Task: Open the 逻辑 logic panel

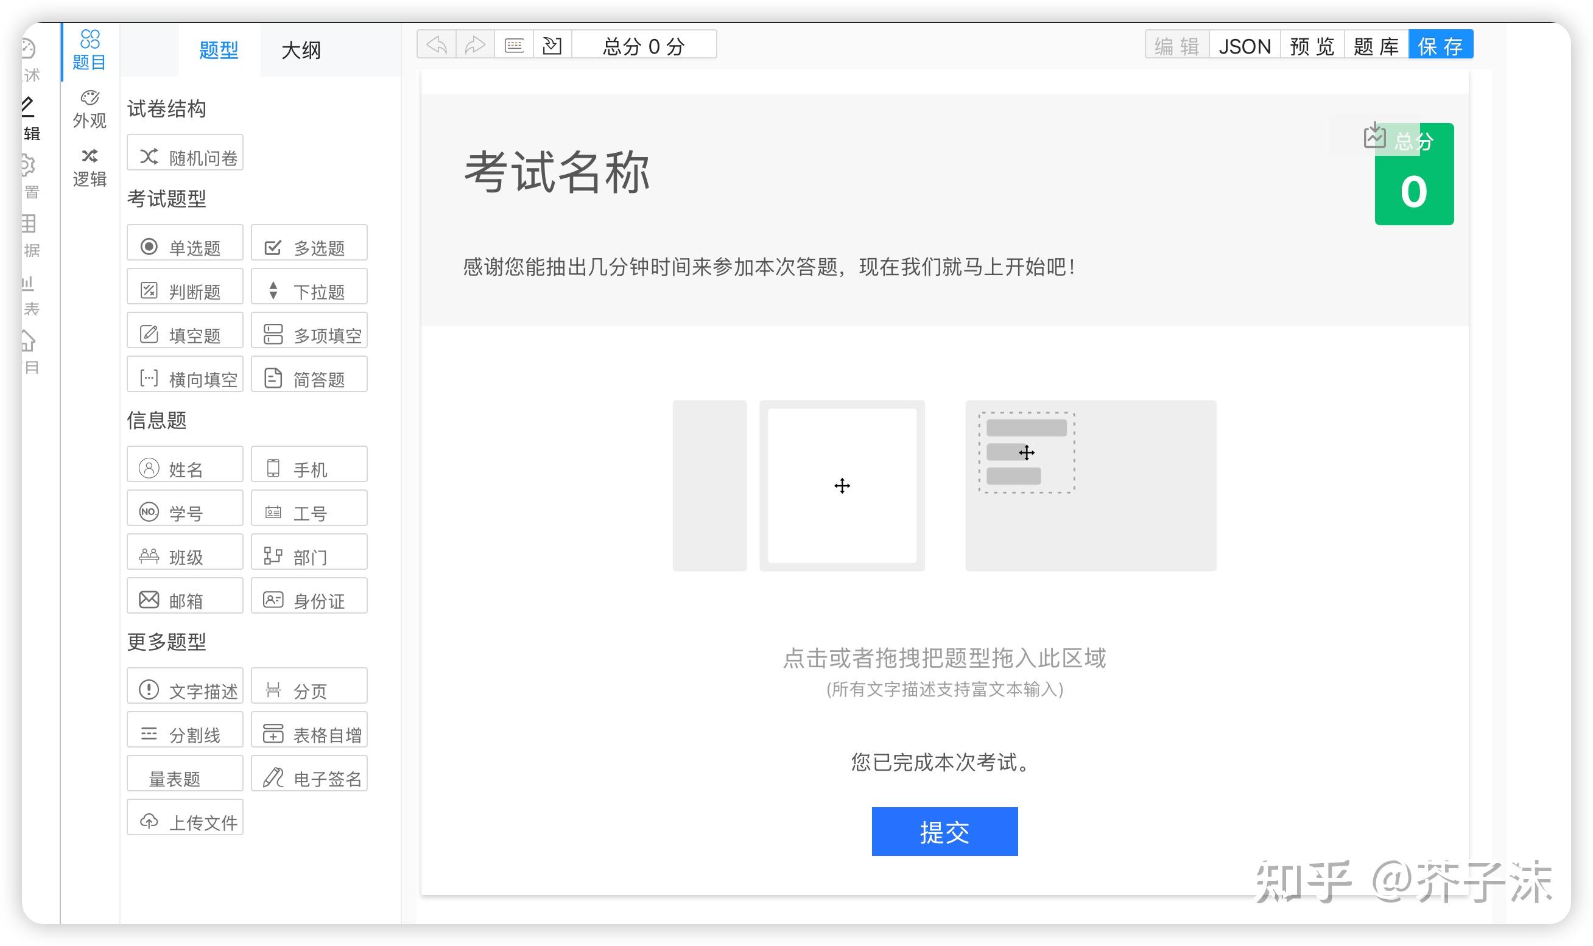Action: pos(90,167)
